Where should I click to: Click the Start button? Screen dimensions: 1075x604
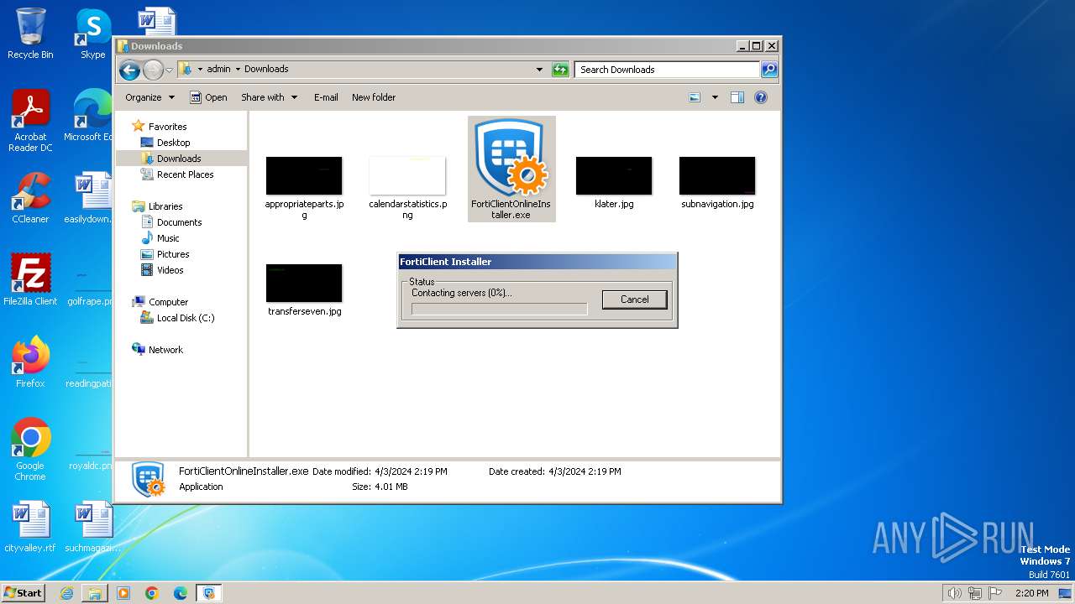tap(23, 592)
